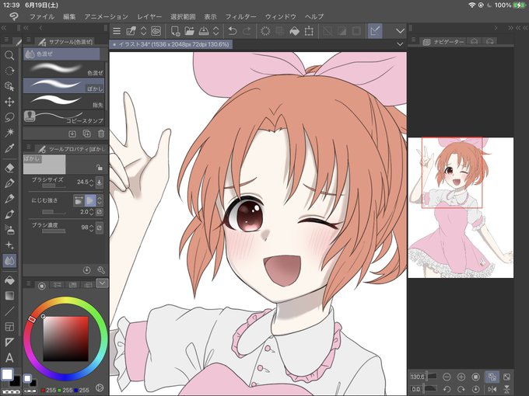Open sub tool detail wrench icon
The width and height of the screenshot is (529, 396).
(x=101, y=270)
